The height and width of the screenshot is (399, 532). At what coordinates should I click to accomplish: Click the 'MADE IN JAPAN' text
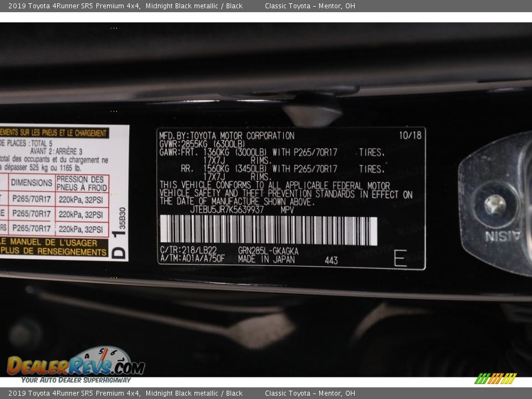[266, 259]
